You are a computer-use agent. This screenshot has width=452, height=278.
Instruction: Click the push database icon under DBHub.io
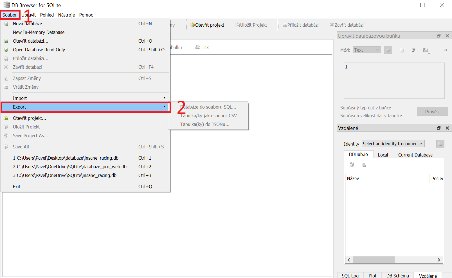[x=364, y=165]
